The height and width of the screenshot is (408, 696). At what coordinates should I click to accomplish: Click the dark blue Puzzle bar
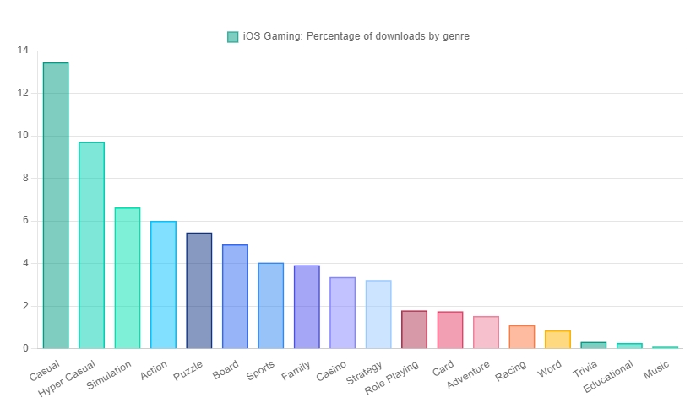click(199, 290)
